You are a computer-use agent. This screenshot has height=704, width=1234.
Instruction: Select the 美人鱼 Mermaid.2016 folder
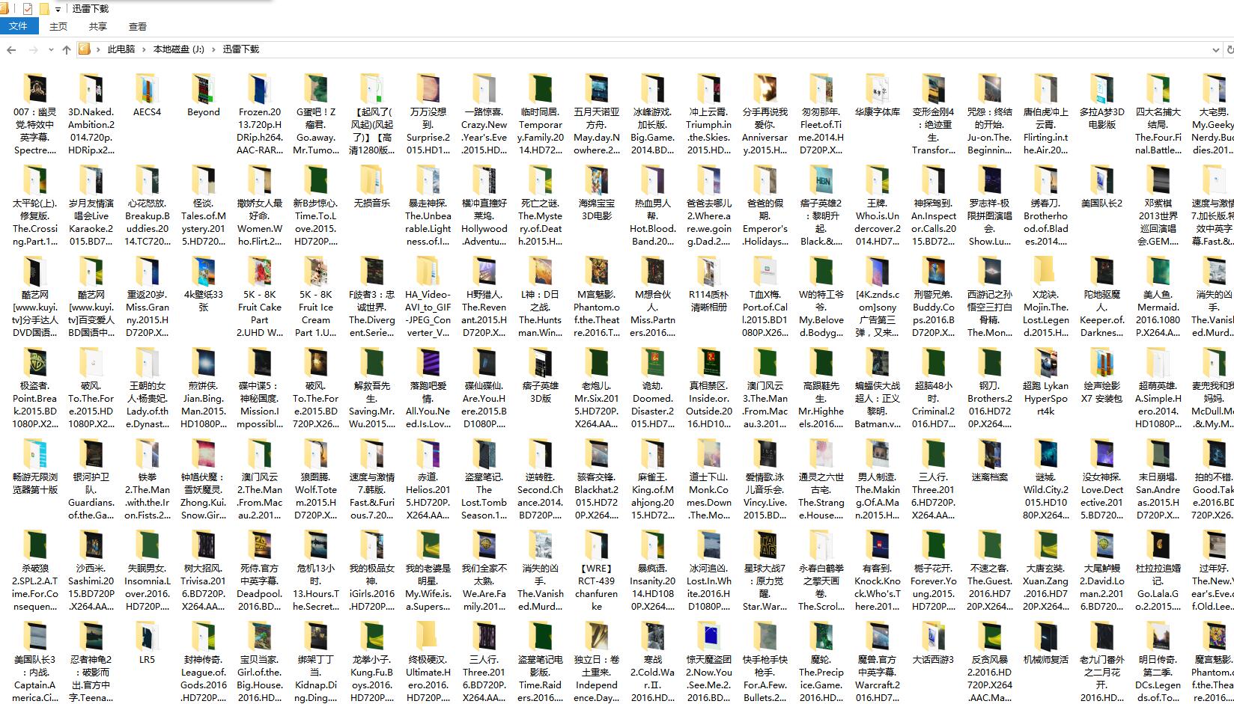(x=1158, y=297)
